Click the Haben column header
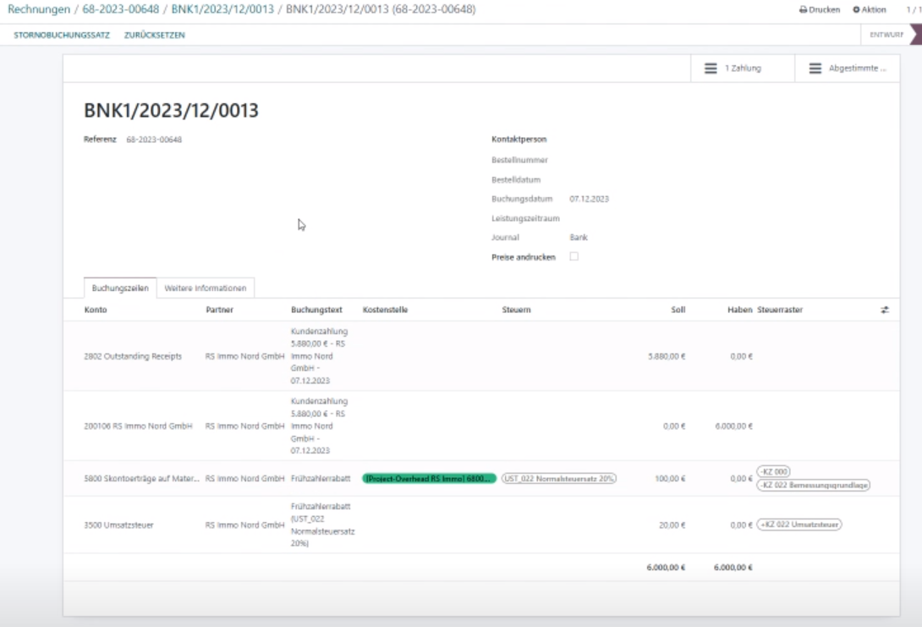Screen dimensions: 922x627 pyautogui.click(x=740, y=310)
